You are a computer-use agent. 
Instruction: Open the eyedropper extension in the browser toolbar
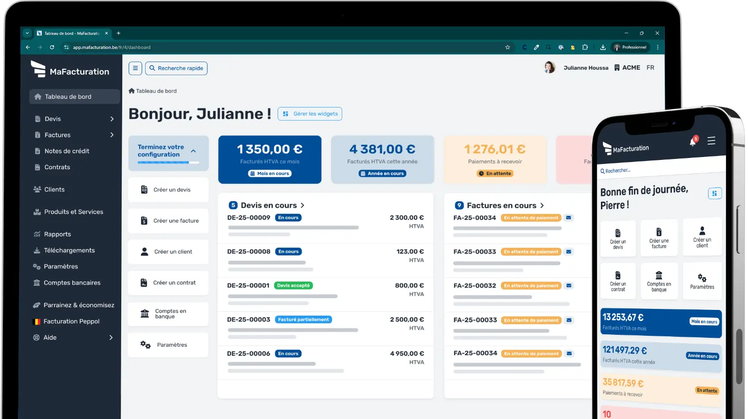(537, 47)
